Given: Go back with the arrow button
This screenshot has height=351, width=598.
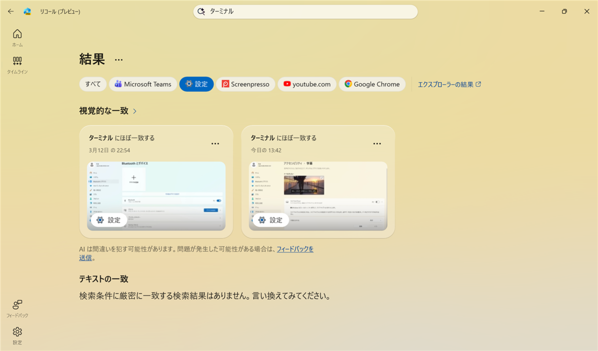Looking at the screenshot, I should coord(10,11).
